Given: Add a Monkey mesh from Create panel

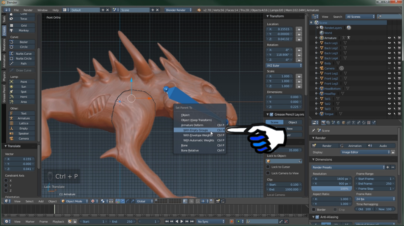Looking at the screenshot, I should point(23,30).
